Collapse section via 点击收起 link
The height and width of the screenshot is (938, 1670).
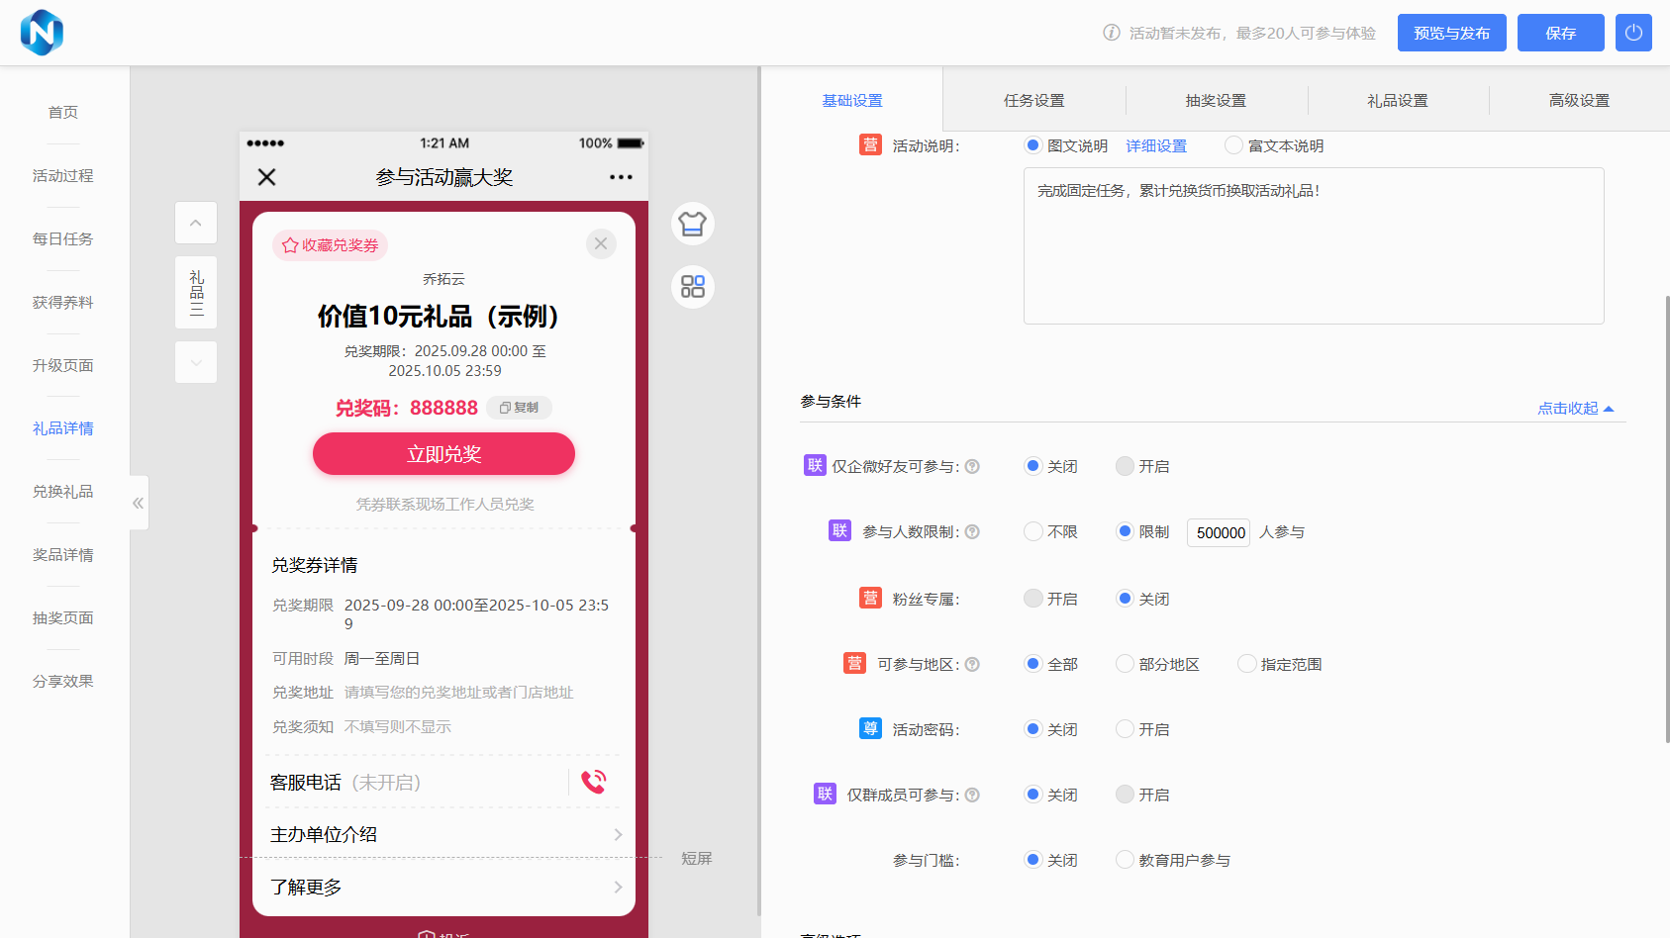pyautogui.click(x=1574, y=409)
